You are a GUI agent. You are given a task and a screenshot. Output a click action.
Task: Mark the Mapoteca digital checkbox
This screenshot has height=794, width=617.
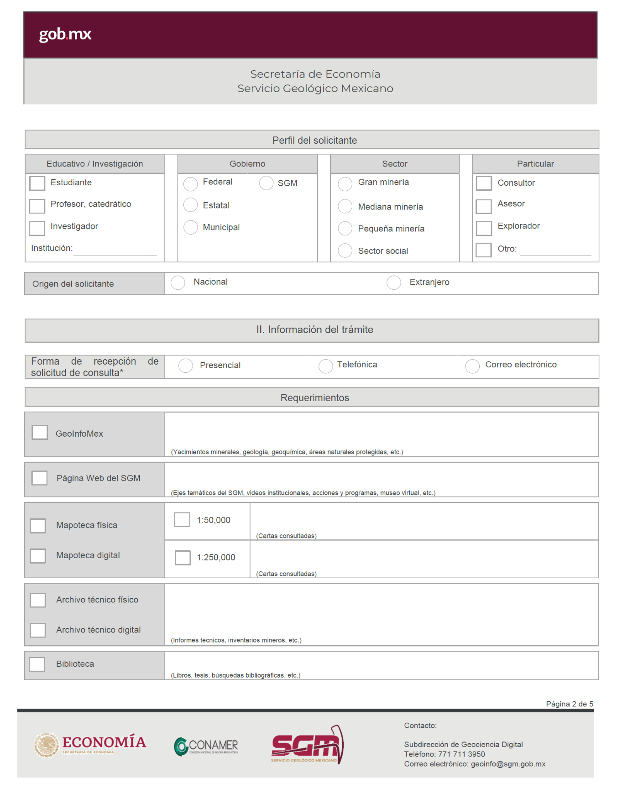38,556
